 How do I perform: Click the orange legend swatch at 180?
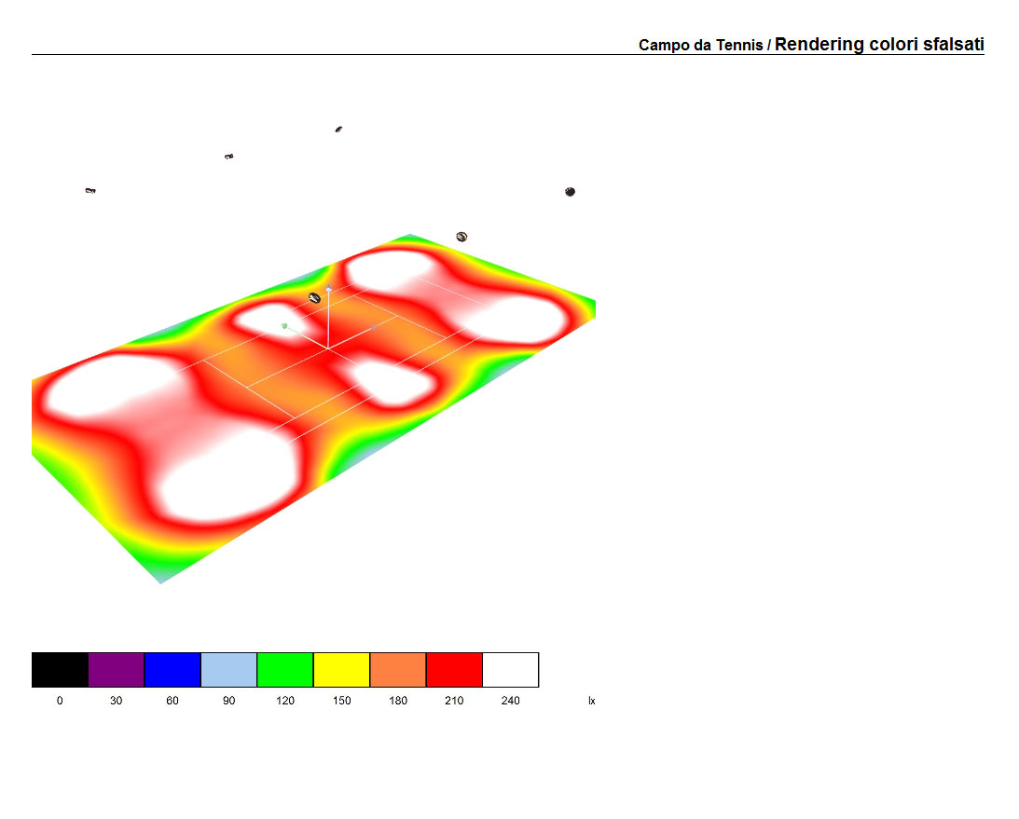click(398, 670)
